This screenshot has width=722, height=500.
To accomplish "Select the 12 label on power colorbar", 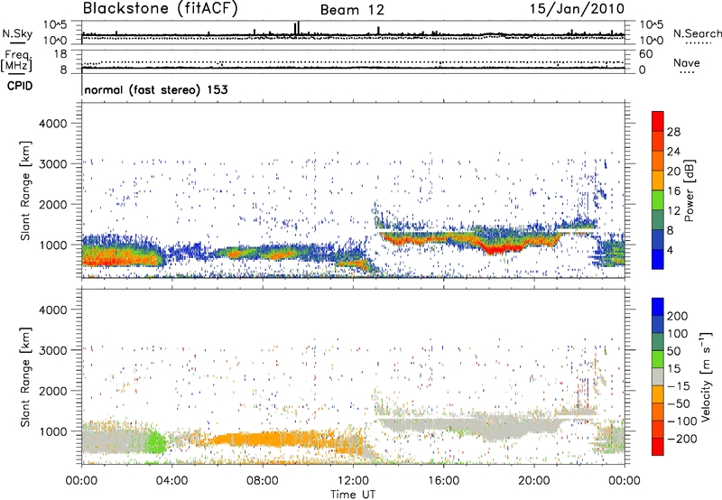I will [x=673, y=211].
